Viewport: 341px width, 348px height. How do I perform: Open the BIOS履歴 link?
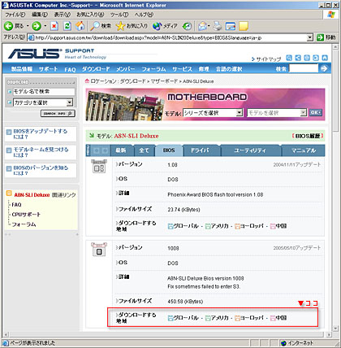pyautogui.click(x=308, y=136)
